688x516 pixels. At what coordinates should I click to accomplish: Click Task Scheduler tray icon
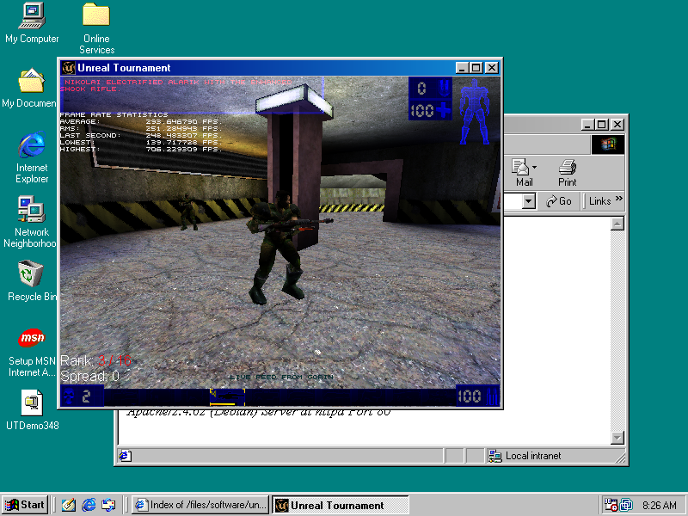click(611, 505)
